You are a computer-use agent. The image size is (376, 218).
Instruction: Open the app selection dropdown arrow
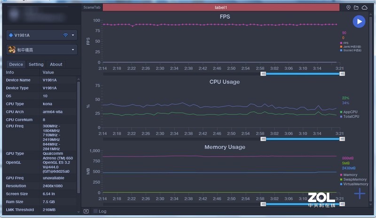73,50
